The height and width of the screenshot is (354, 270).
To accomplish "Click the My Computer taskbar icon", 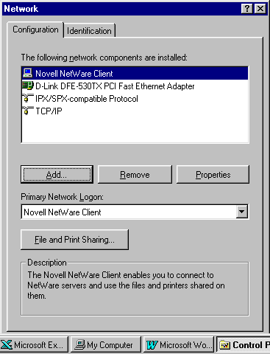I will pyautogui.click(x=80, y=344).
